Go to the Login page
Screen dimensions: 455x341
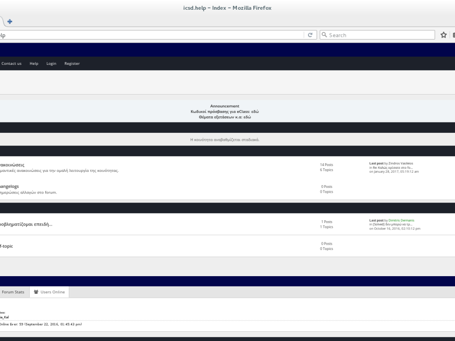(x=51, y=63)
